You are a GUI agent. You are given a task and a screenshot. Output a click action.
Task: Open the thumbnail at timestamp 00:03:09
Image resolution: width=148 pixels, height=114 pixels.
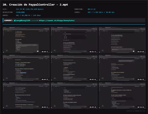[122, 40]
